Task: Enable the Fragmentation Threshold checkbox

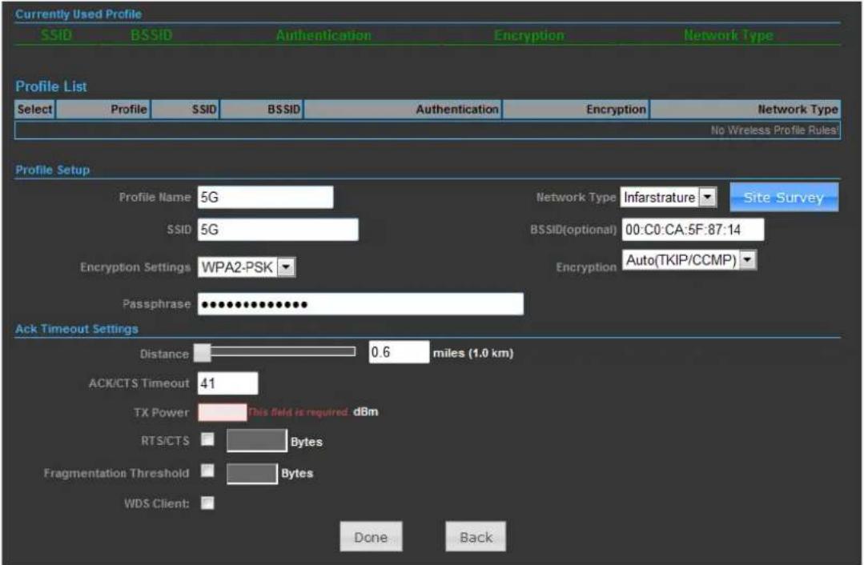Action: click(x=207, y=471)
